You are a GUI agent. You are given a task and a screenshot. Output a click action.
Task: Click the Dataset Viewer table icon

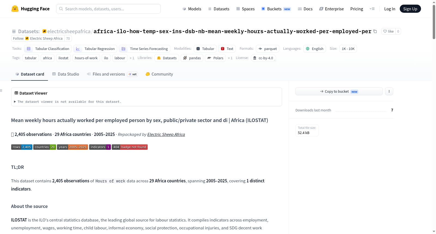point(16,93)
